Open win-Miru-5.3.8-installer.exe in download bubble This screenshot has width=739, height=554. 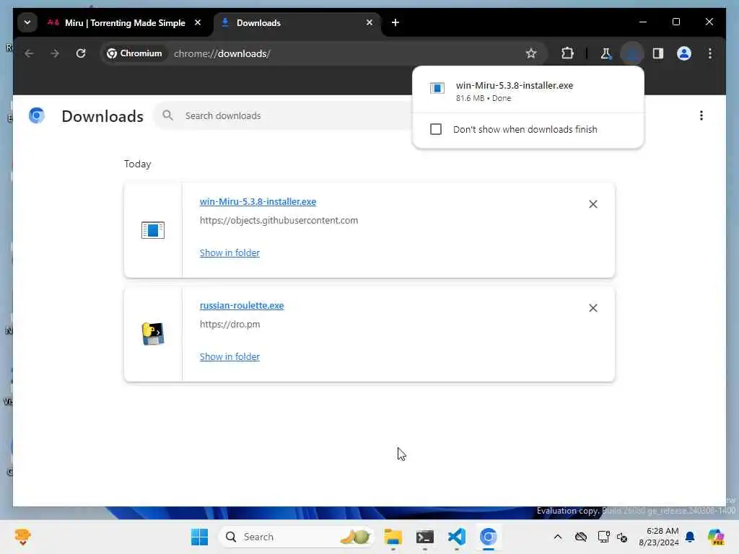(x=528, y=91)
